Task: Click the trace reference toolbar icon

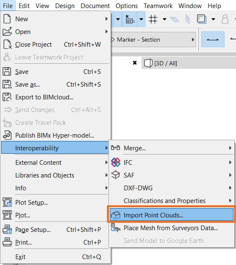Action: click(x=202, y=19)
